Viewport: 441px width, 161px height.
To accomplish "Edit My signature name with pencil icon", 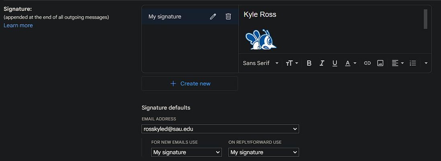I will [213, 16].
